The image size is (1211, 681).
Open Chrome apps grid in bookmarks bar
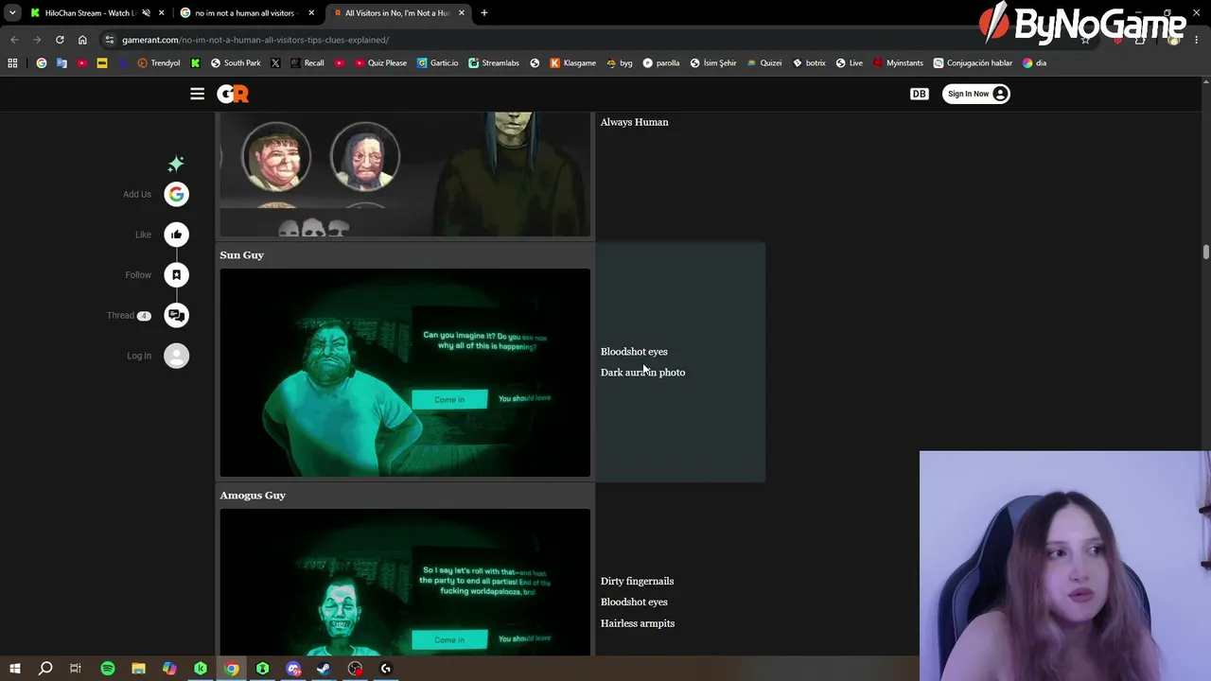(x=12, y=63)
